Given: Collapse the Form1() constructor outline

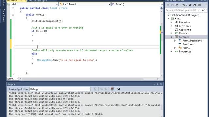Looking at the screenshot, I should pos(13,15).
